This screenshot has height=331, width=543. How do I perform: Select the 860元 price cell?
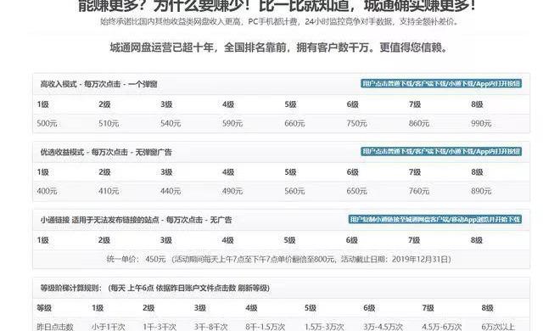click(419, 123)
